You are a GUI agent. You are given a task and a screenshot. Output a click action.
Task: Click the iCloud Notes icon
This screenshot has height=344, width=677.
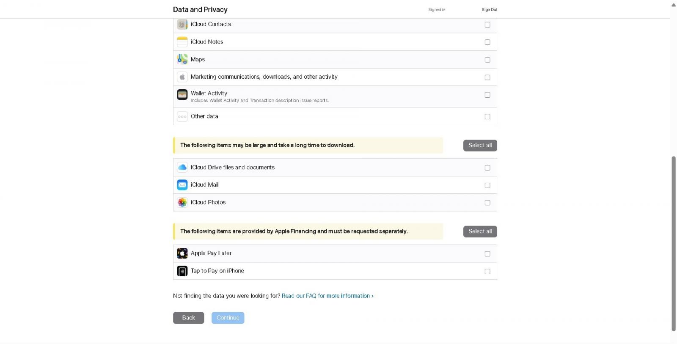pos(182,42)
